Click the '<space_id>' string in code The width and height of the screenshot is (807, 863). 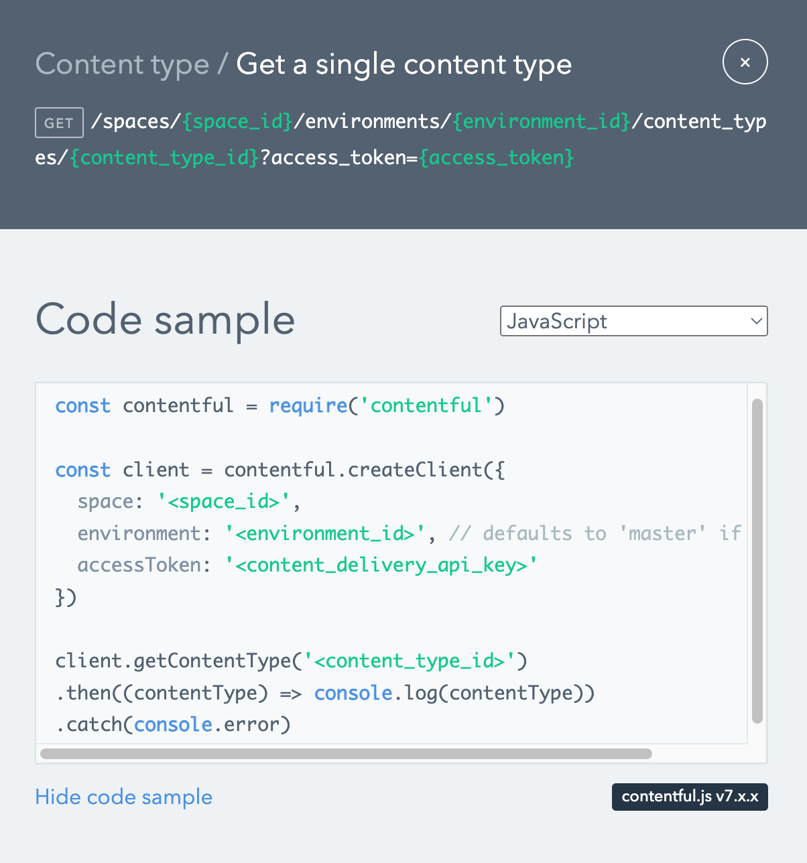[x=223, y=501]
